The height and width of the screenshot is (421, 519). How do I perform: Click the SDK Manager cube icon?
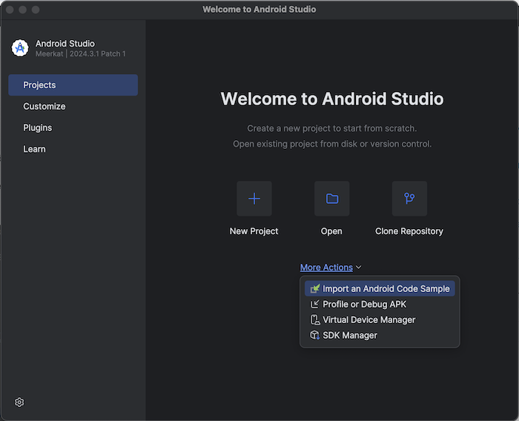point(315,335)
